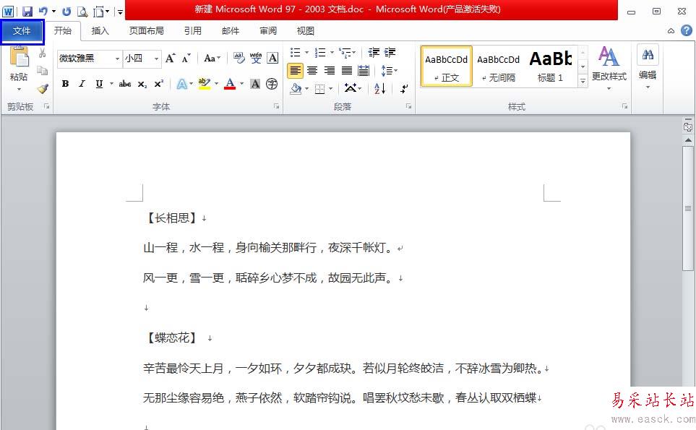This screenshot has height=430, width=696.
Task: Switch to the Home (开始) tab
Action: tap(63, 30)
